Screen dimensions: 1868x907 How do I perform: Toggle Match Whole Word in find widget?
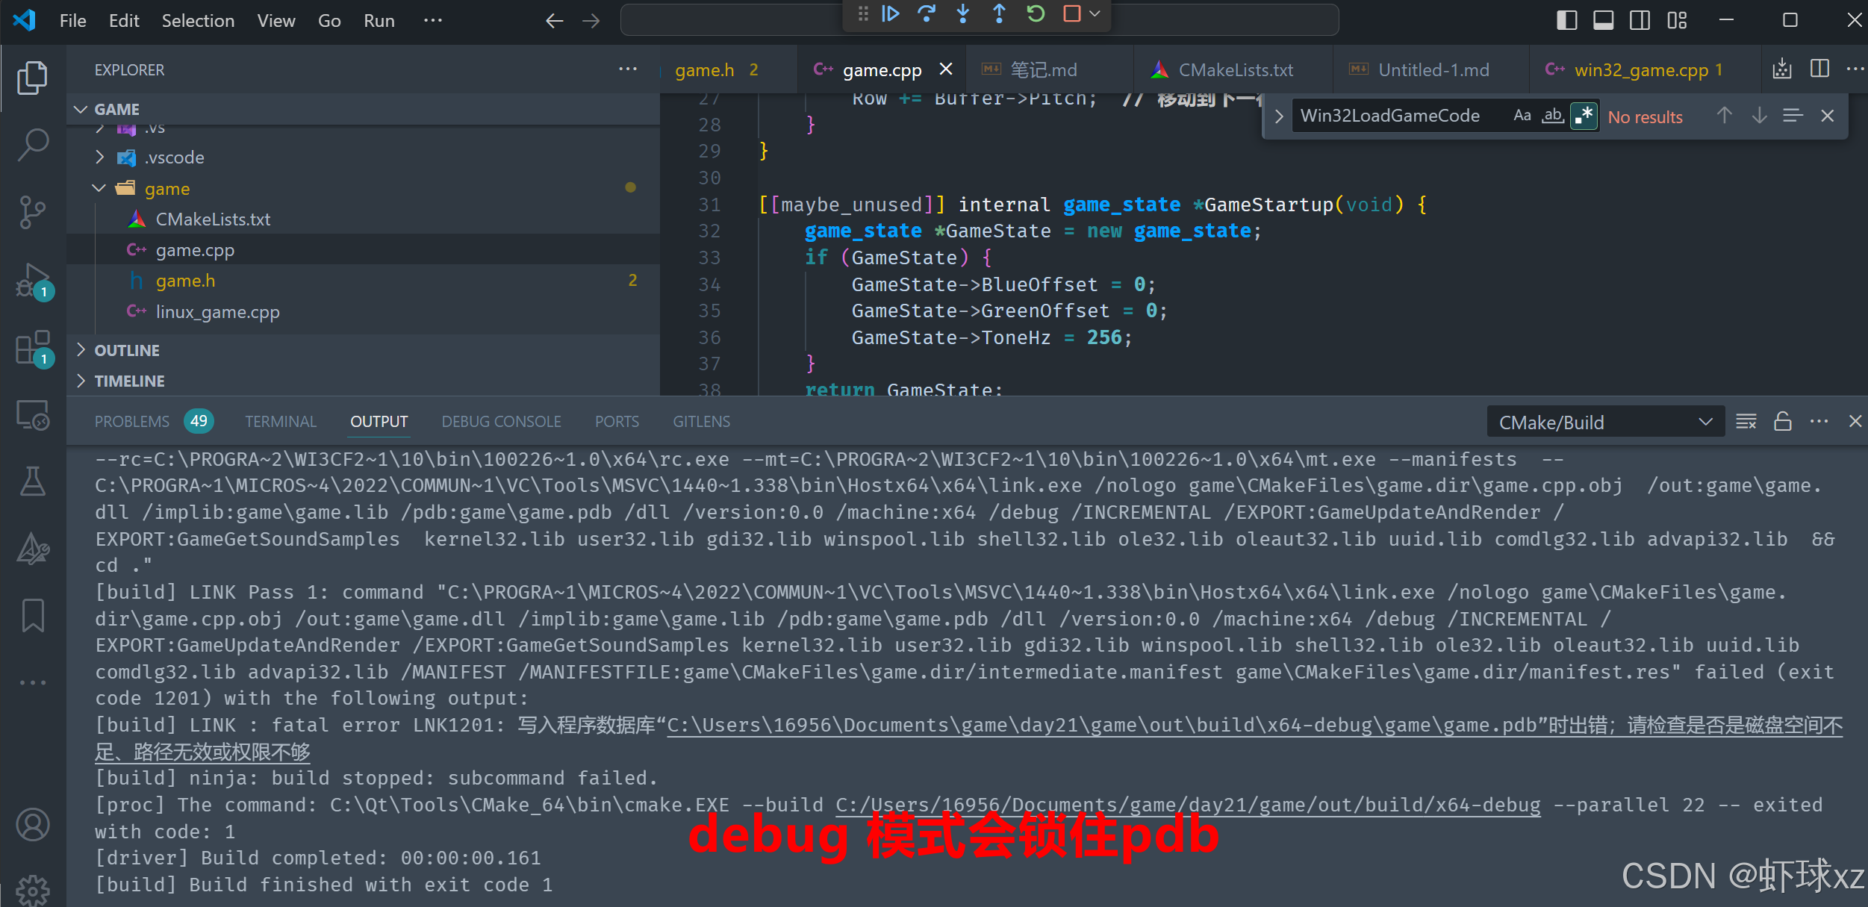[1553, 116]
